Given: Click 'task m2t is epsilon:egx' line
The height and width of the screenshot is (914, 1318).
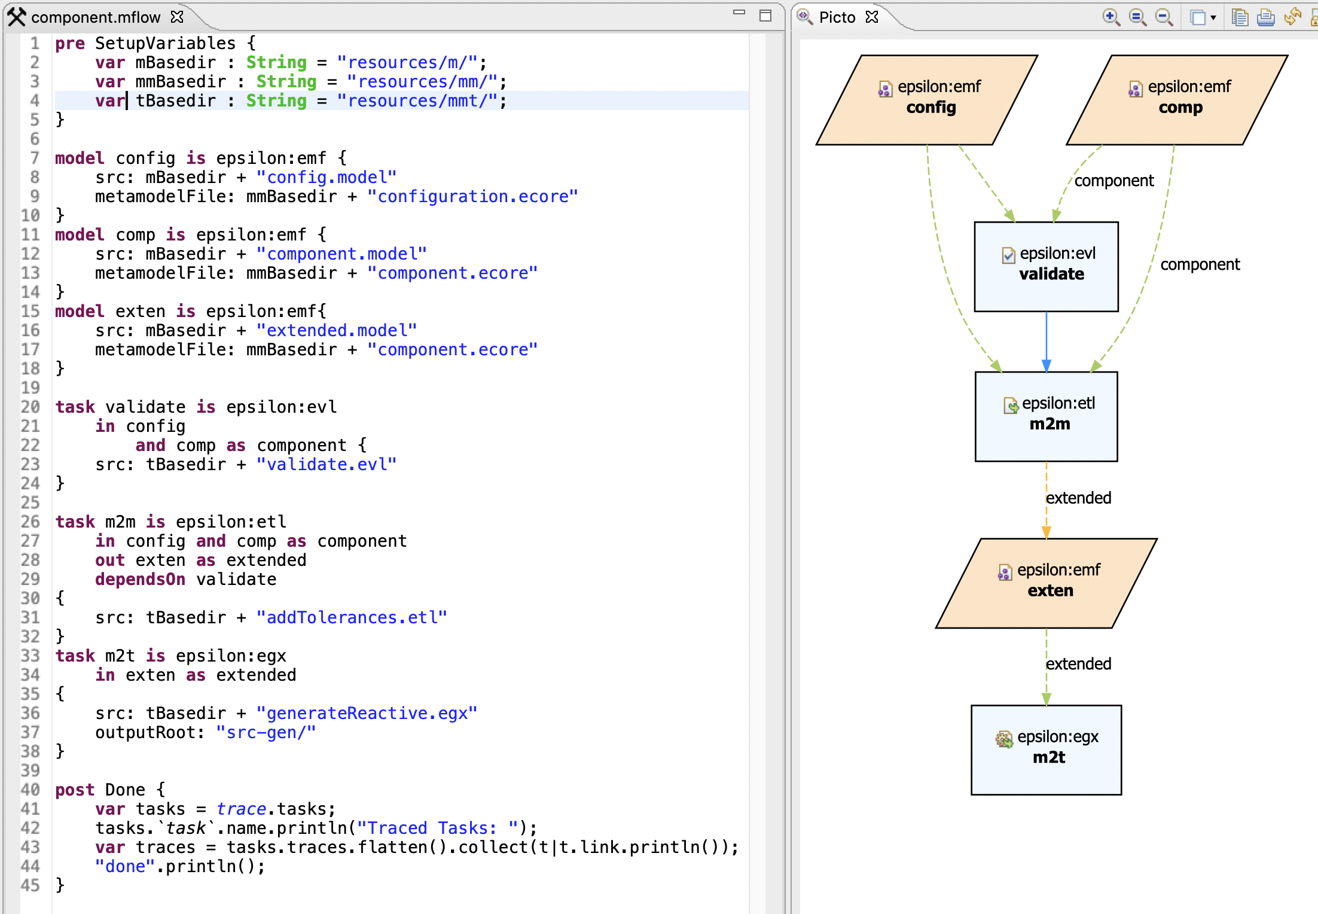Looking at the screenshot, I should (x=171, y=656).
